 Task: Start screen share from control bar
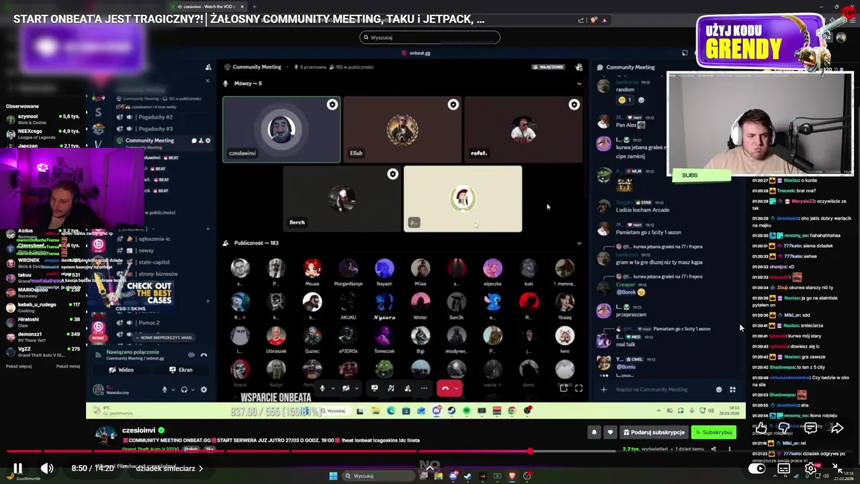coord(374,388)
